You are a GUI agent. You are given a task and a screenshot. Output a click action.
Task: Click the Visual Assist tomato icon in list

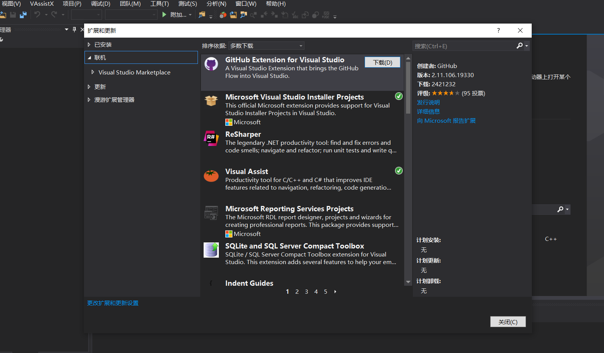click(211, 175)
